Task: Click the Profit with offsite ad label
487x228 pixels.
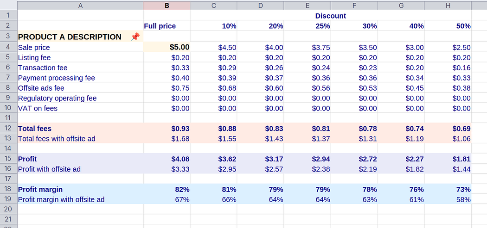Action: coord(49,169)
